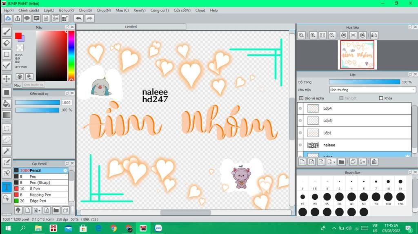Click the Undo arrow button
Viewport: 418px width, 234px height.
pyautogui.click(x=78, y=18)
